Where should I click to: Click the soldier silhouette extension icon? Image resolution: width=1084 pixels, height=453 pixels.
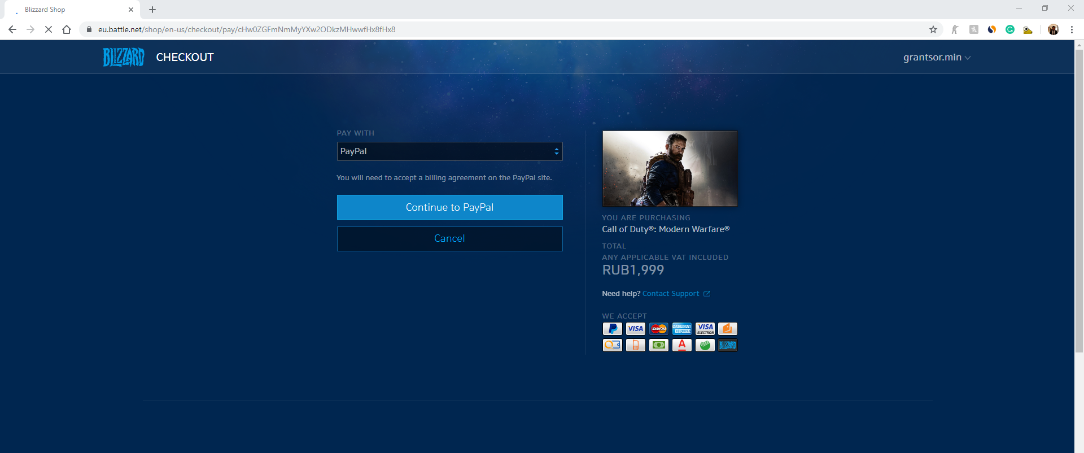(955, 29)
